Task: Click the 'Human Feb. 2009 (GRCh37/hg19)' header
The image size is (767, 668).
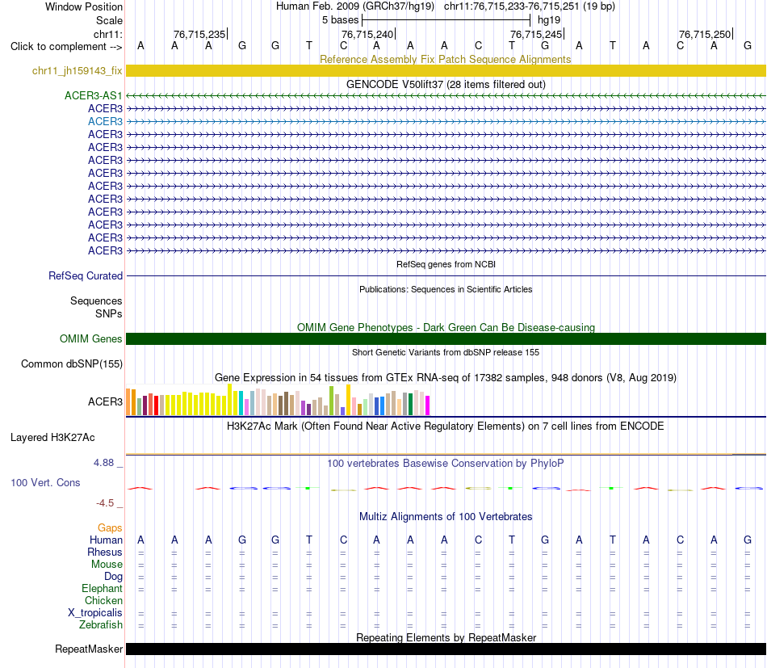Action: coord(355,6)
